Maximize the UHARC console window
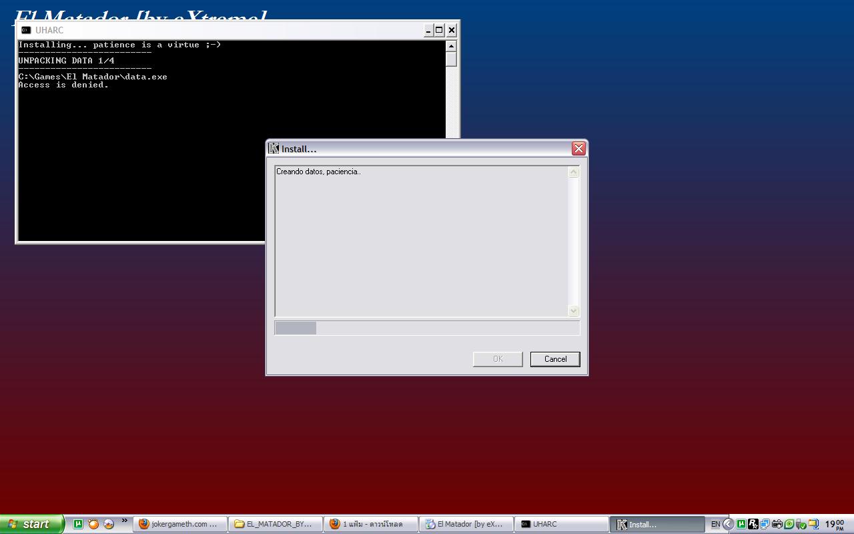This screenshot has width=854, height=534. 439,30
